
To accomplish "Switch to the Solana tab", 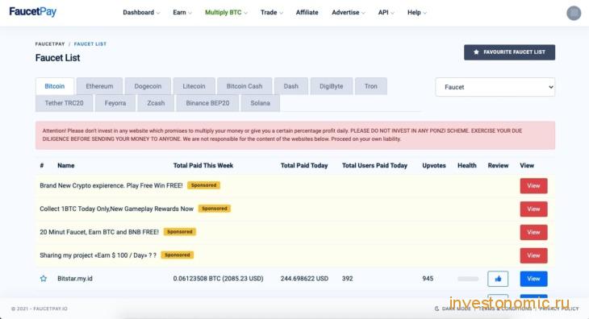I will 261,103.
